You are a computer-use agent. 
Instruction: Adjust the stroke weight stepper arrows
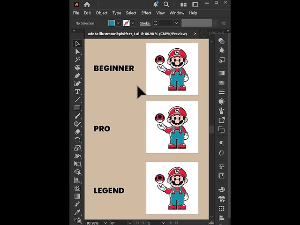[156, 23]
